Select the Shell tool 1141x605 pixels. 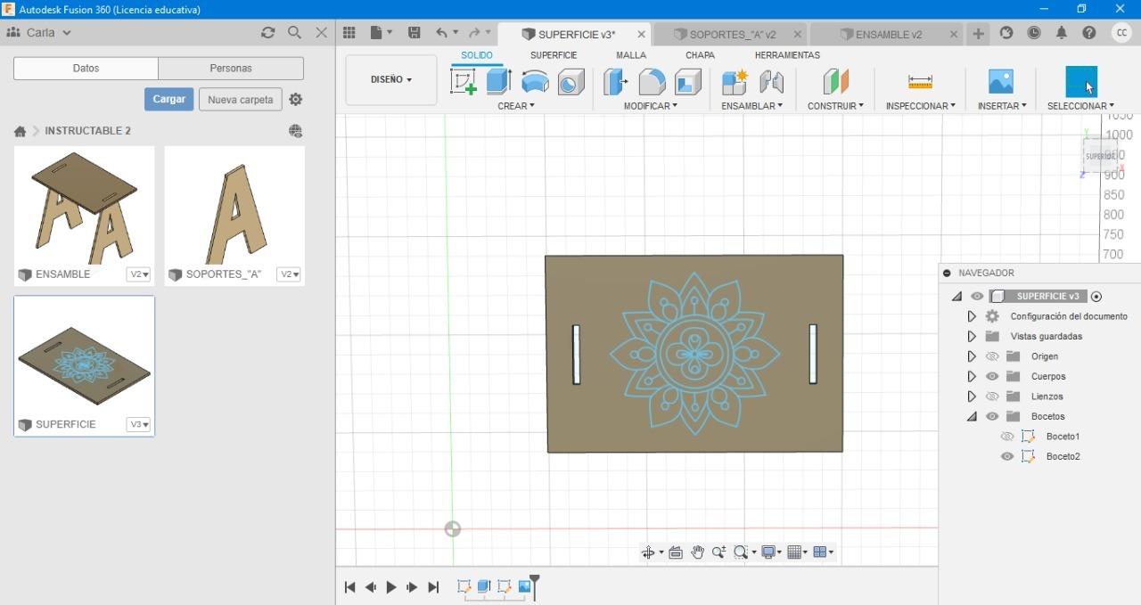[x=688, y=82]
